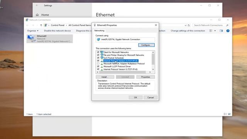Click scroll left arrow of items list
This screenshot has height=139, width=247.
98,72
